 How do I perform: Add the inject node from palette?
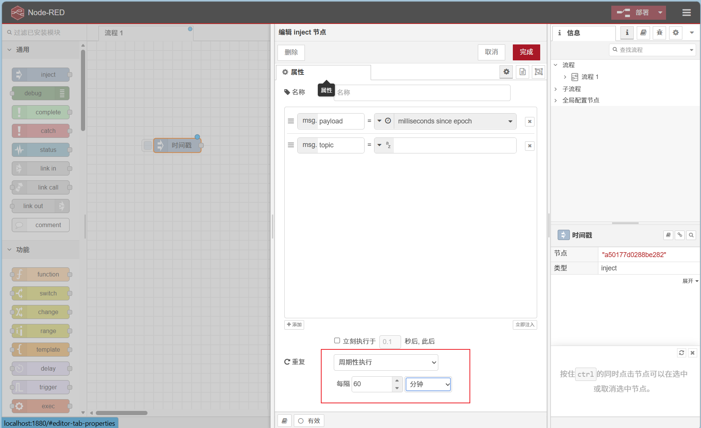pos(41,75)
